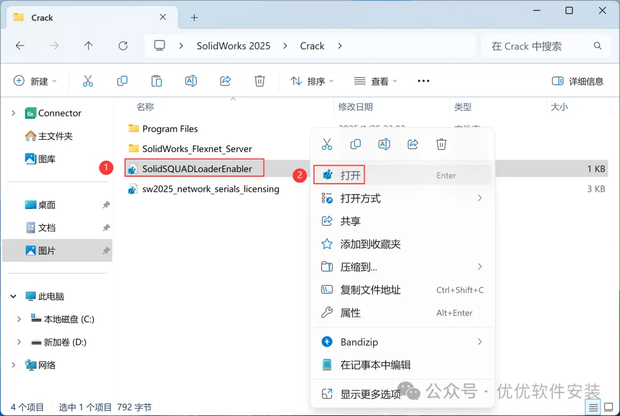Click the toolbar Rename icon
The image size is (620, 416).
point(191,81)
